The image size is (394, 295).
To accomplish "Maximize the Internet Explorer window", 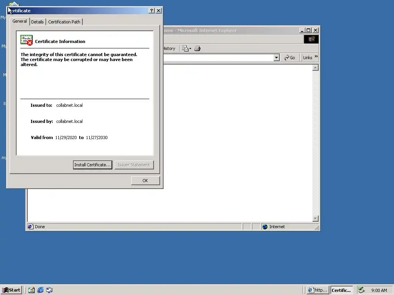I will click(x=309, y=30).
